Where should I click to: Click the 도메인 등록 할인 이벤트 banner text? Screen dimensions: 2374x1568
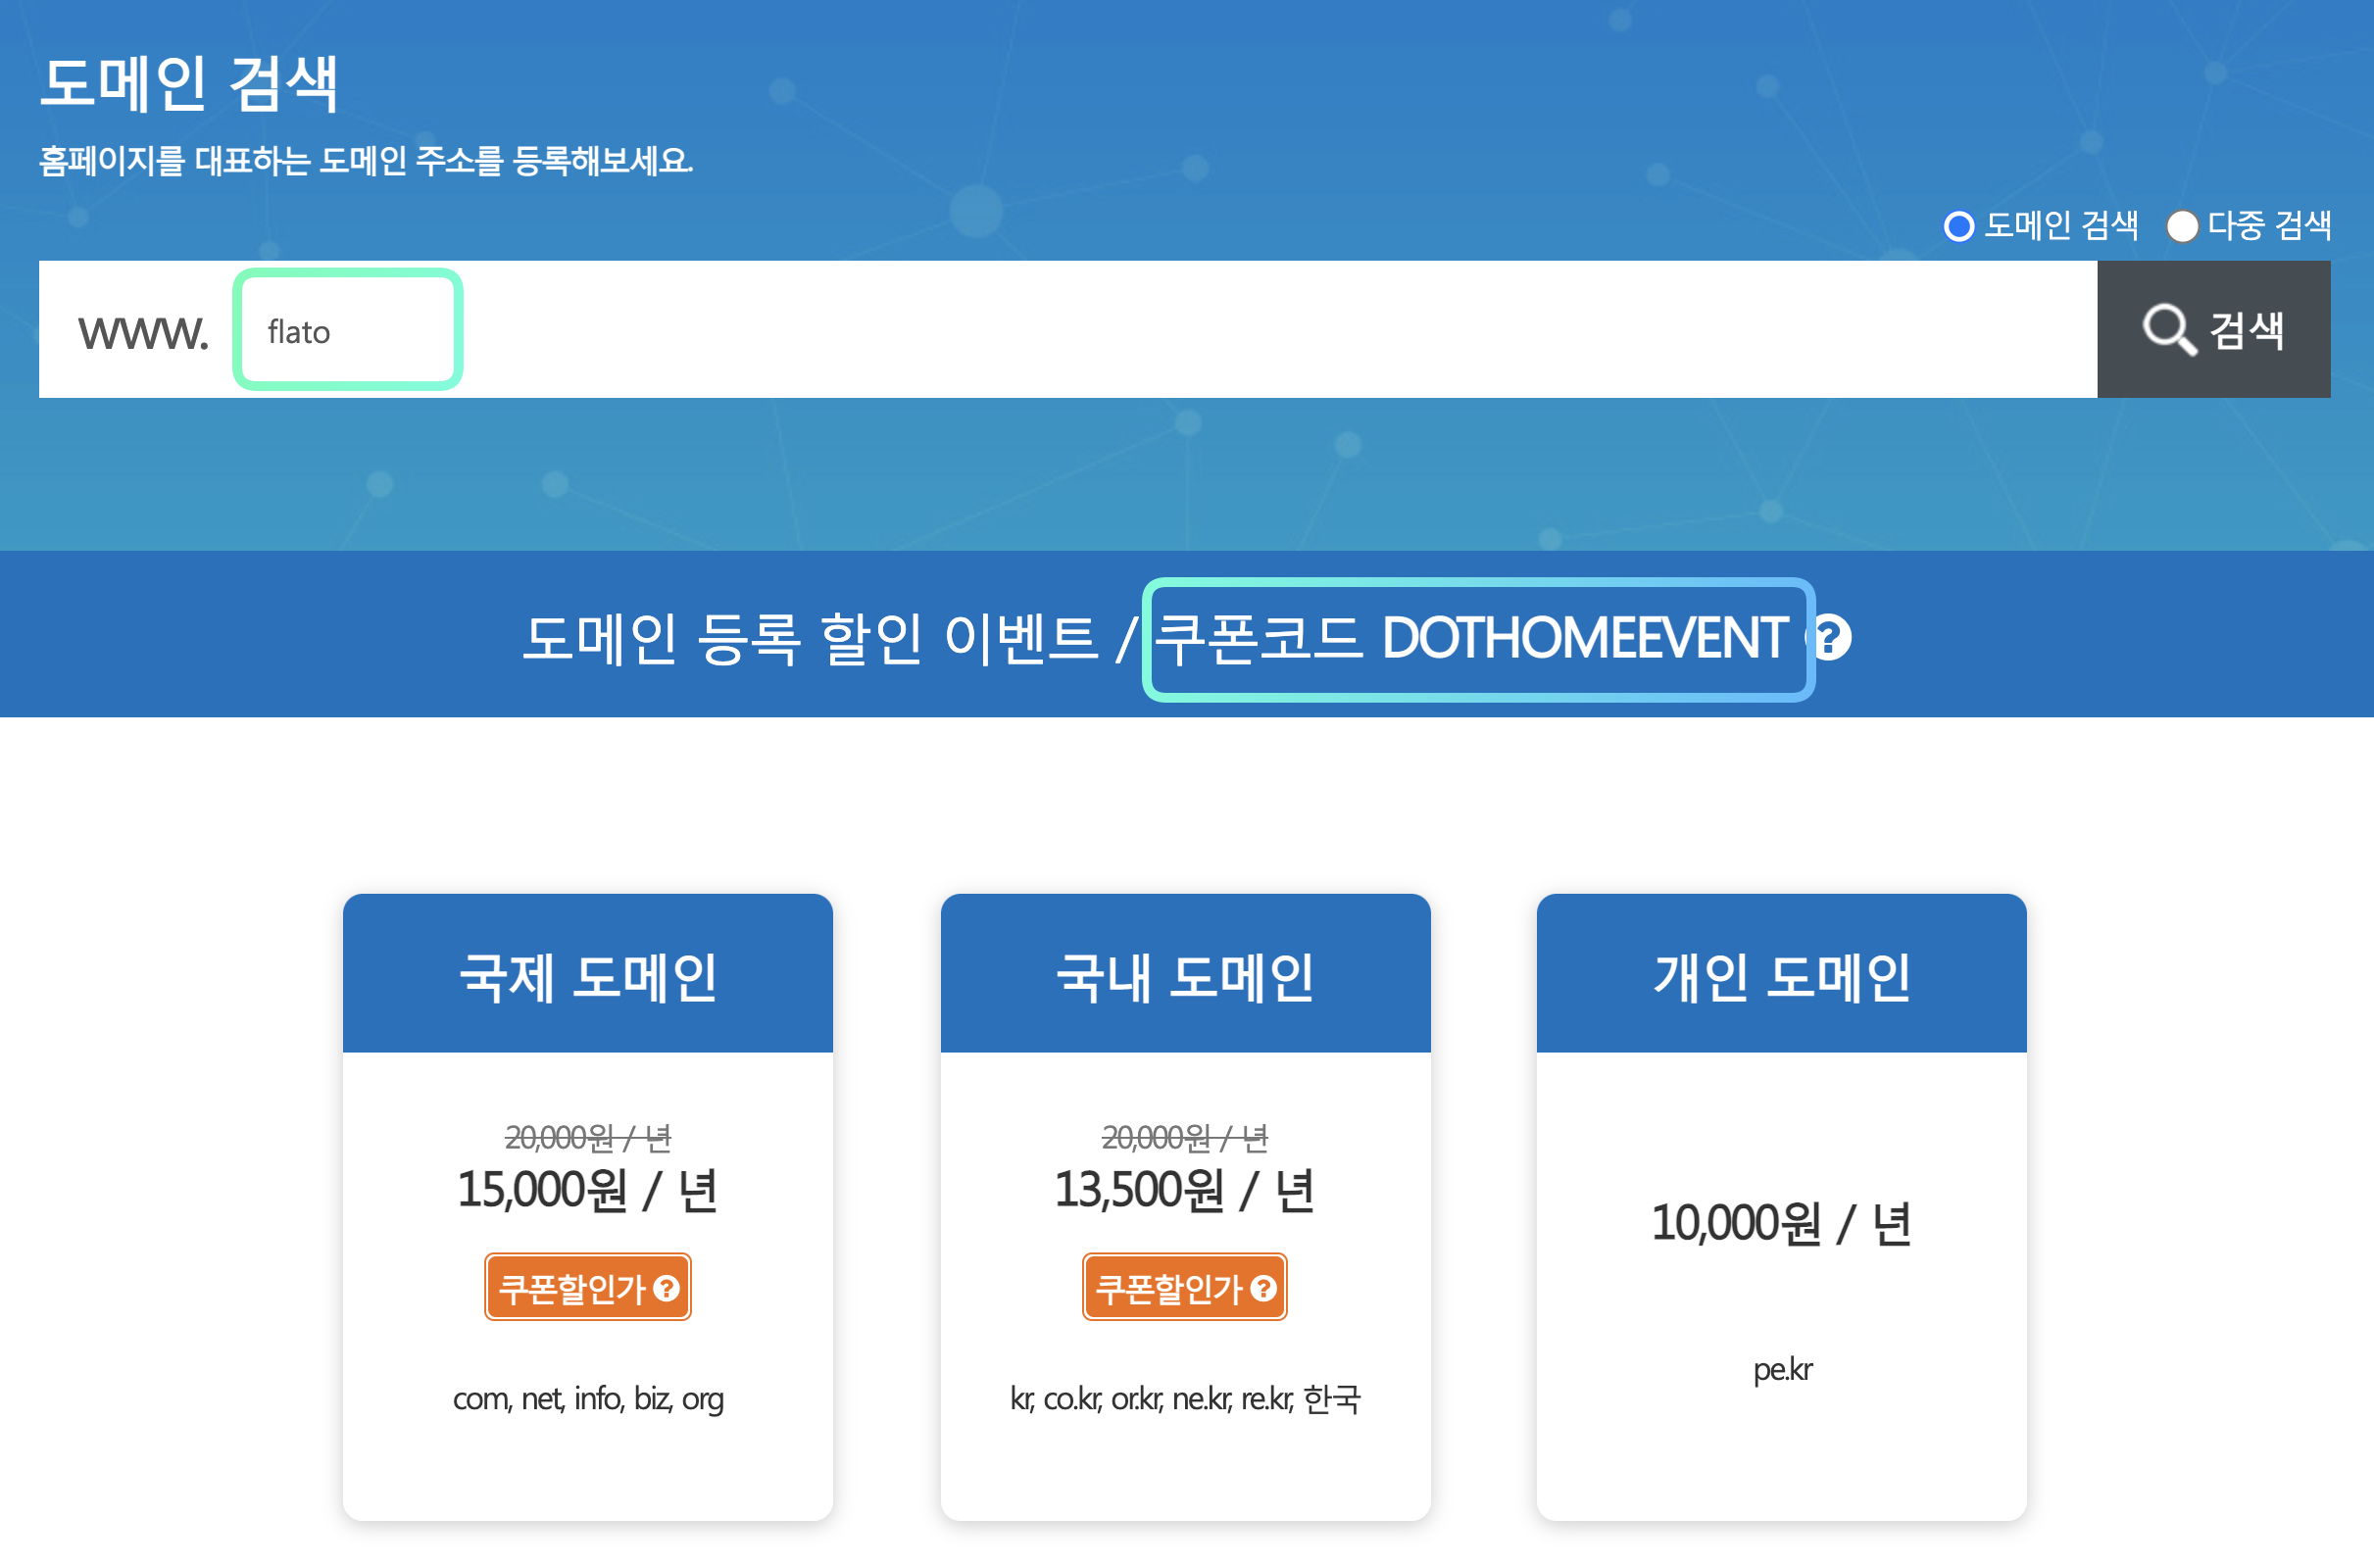click(809, 639)
